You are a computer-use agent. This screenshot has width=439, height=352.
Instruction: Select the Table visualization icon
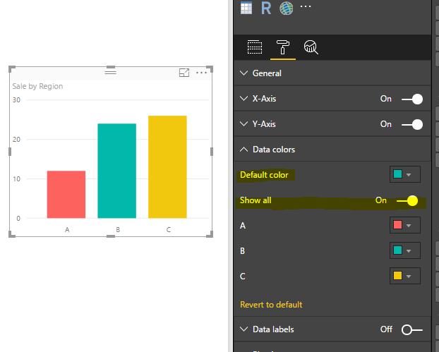(246, 8)
